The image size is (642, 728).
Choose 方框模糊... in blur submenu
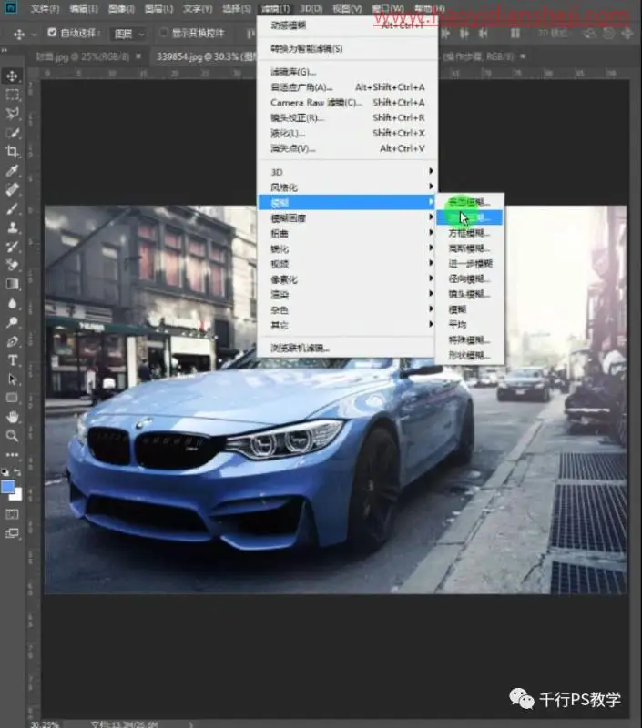coord(469,233)
